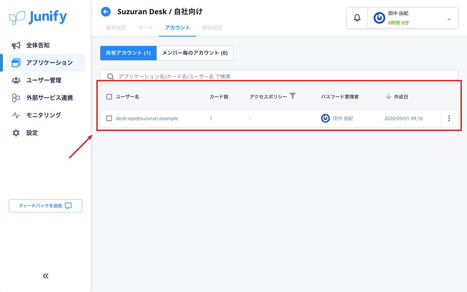The image size is (467, 292).
Task: Click the user avatar in header
Action: pos(379,18)
